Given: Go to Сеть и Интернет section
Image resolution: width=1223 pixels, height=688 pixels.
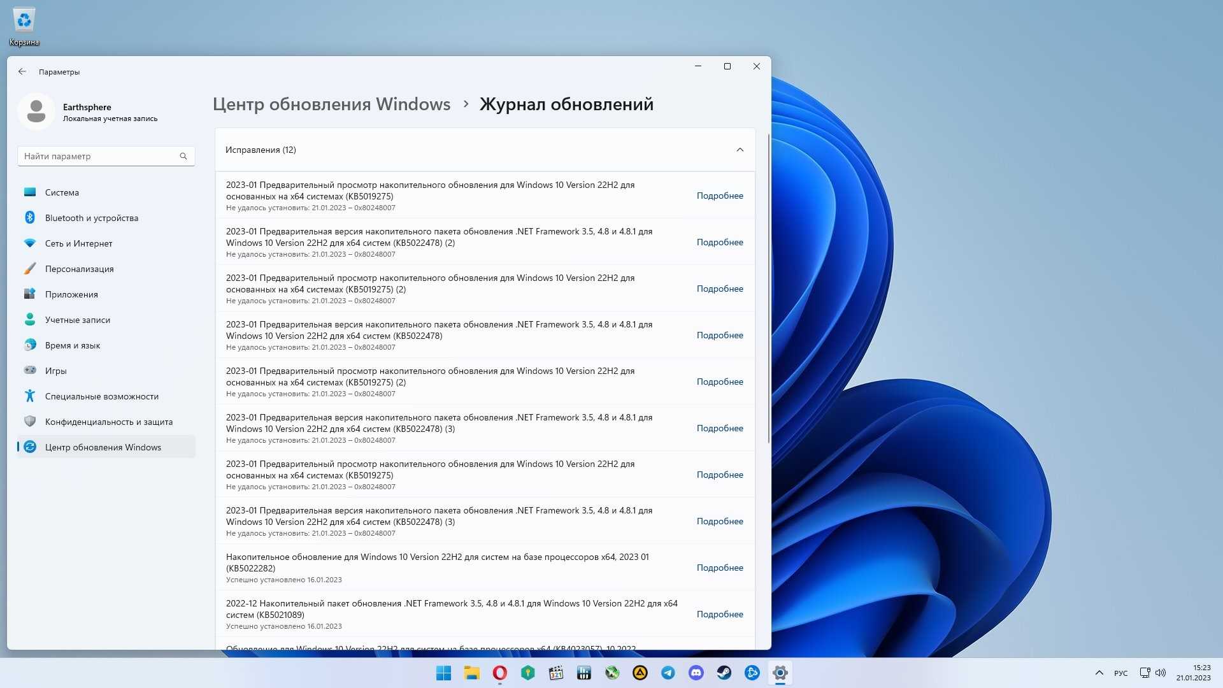Looking at the screenshot, I should 106,243.
